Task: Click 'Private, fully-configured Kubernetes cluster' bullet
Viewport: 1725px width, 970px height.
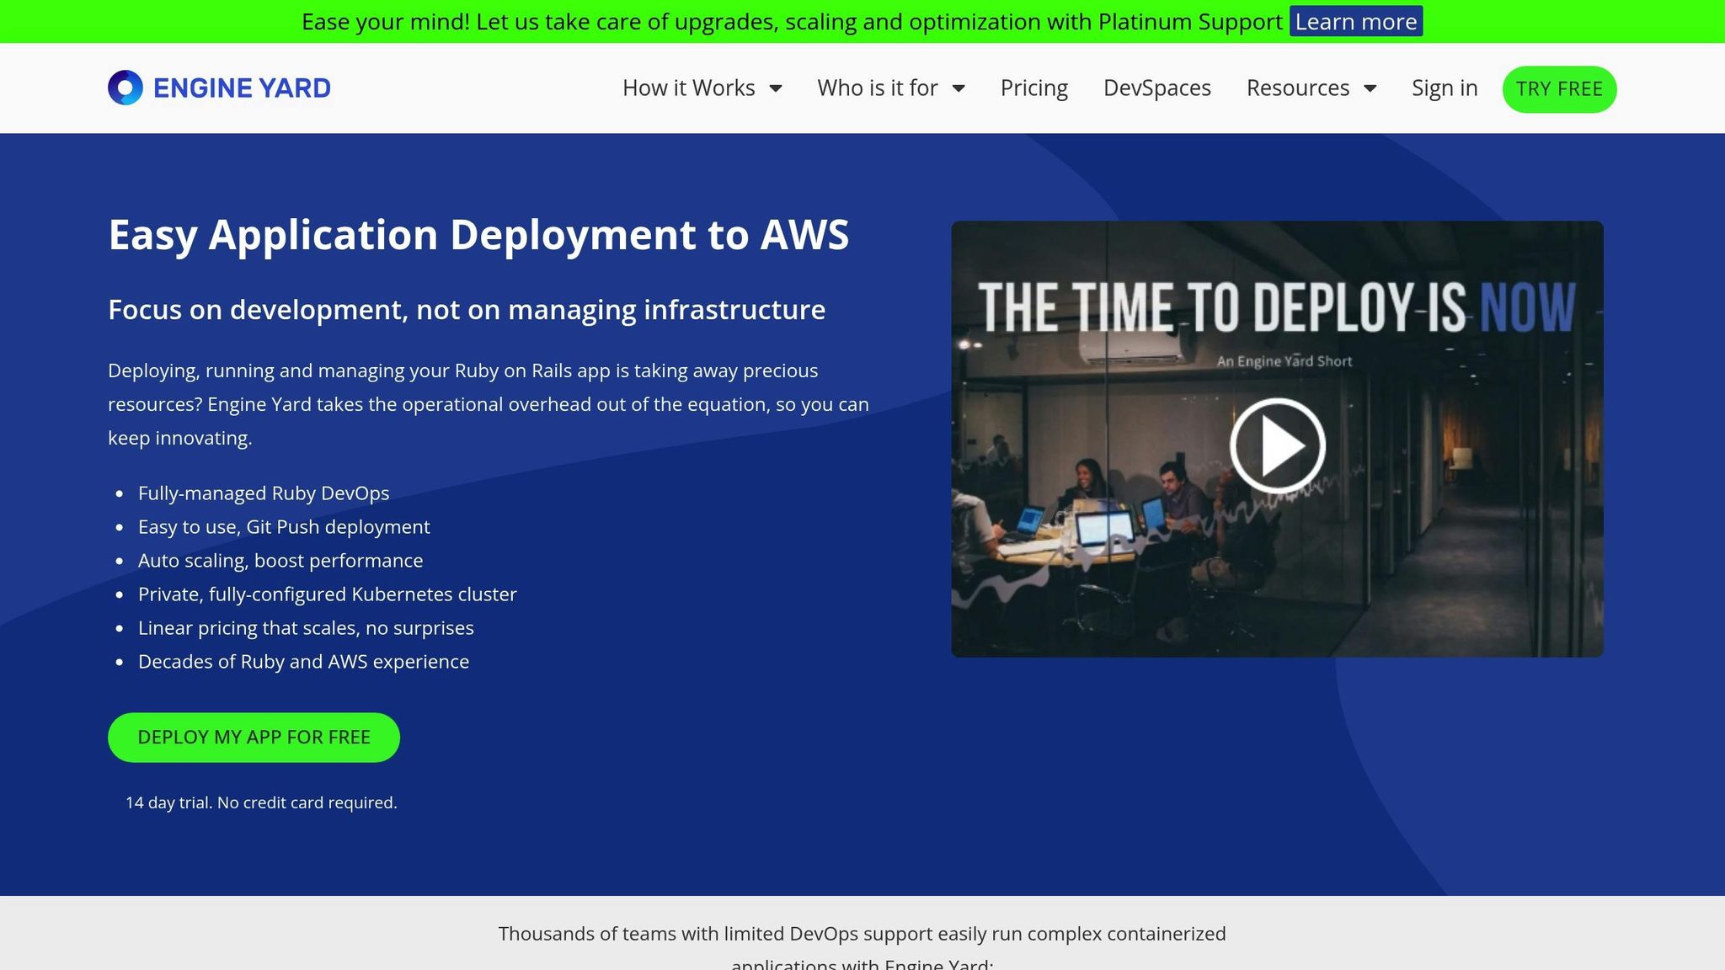Action: (x=328, y=594)
